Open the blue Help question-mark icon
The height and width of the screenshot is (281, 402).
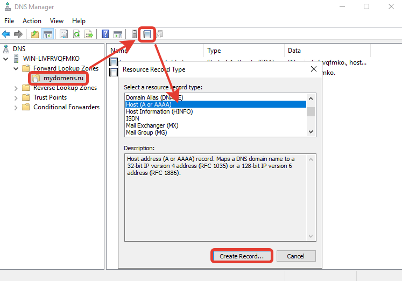coord(105,34)
